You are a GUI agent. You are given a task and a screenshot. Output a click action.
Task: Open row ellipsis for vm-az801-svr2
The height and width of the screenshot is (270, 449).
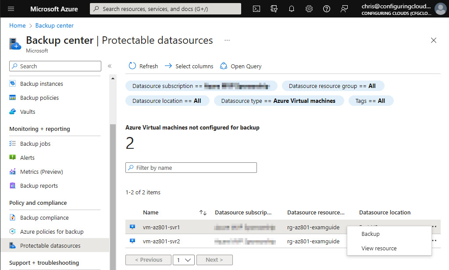click(x=435, y=241)
